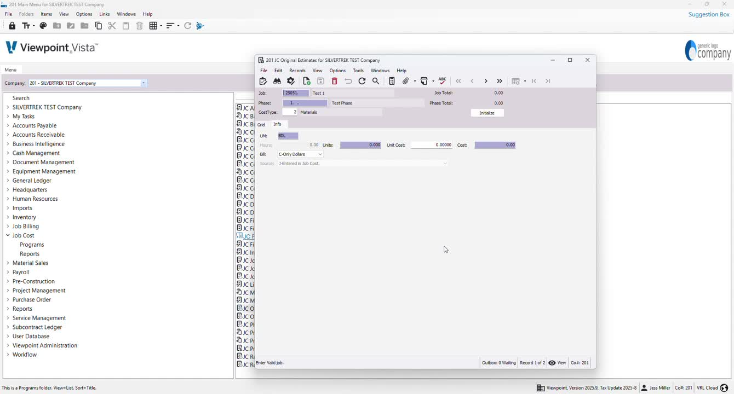Click the clipboard paste icon
This screenshot has width=734, height=394.
point(125,26)
